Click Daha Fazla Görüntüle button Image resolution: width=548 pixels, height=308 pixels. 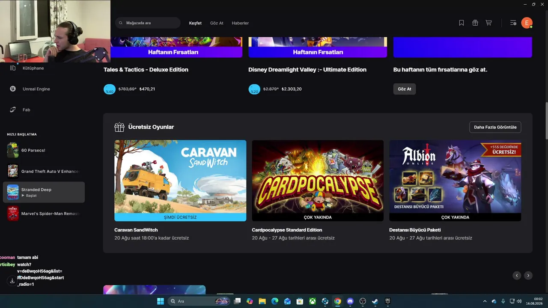[x=495, y=127]
